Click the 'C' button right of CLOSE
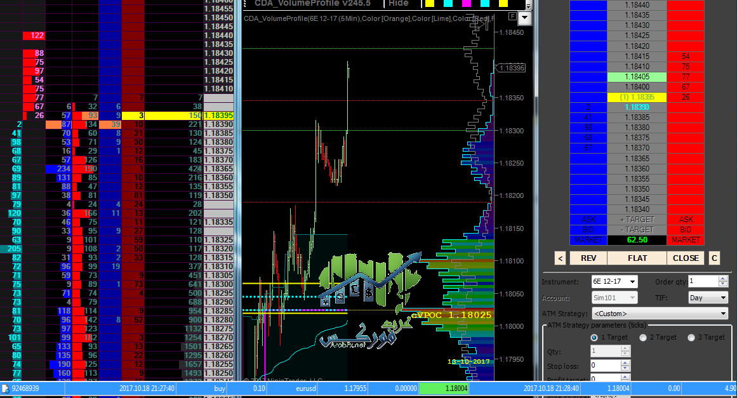Viewport: 737px width, 398px height. coord(714,258)
